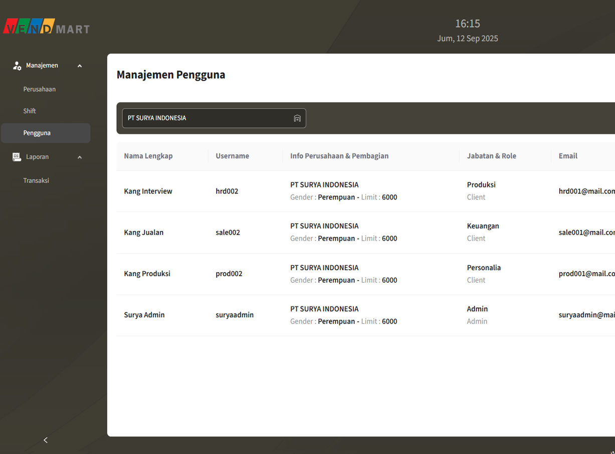Viewport: 615px width, 454px height.
Task: Go to the Shift menu item
Action: 30,111
